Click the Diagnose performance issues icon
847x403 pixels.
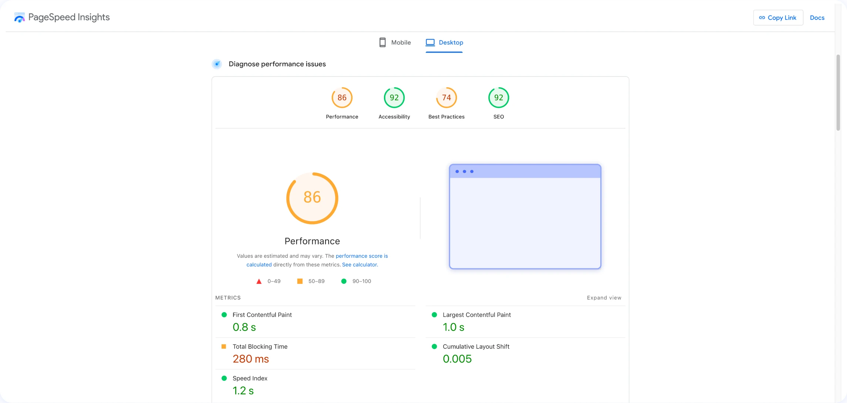pyautogui.click(x=217, y=64)
